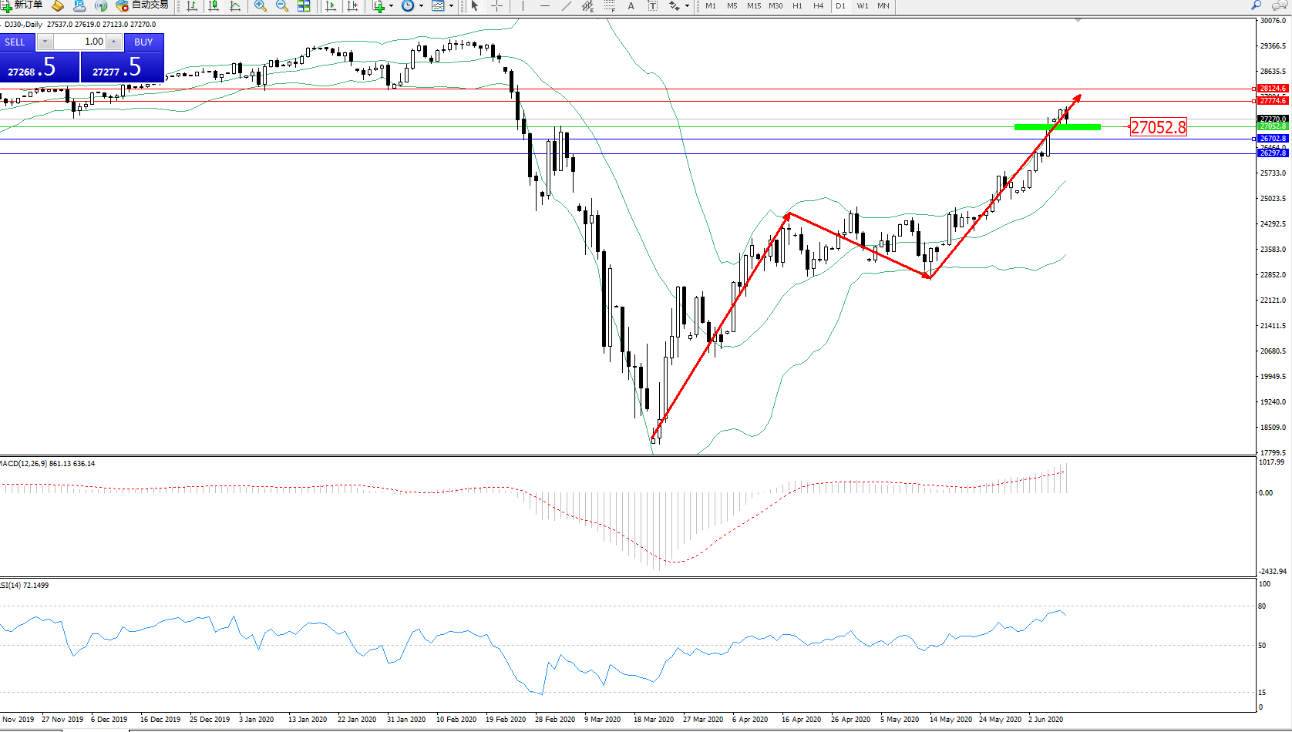1292x732 pixels.
Task: Click the Zoom In magnifier icon
Action: pyautogui.click(x=261, y=6)
